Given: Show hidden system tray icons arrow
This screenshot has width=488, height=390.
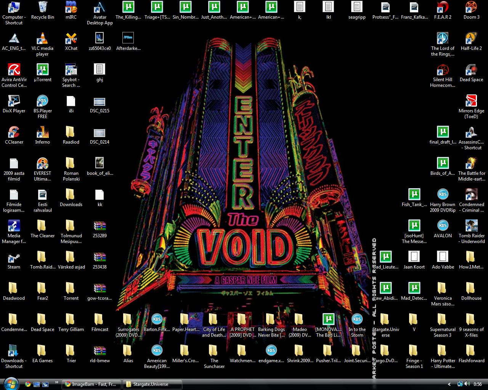Looking at the screenshot, I should coord(449,384).
